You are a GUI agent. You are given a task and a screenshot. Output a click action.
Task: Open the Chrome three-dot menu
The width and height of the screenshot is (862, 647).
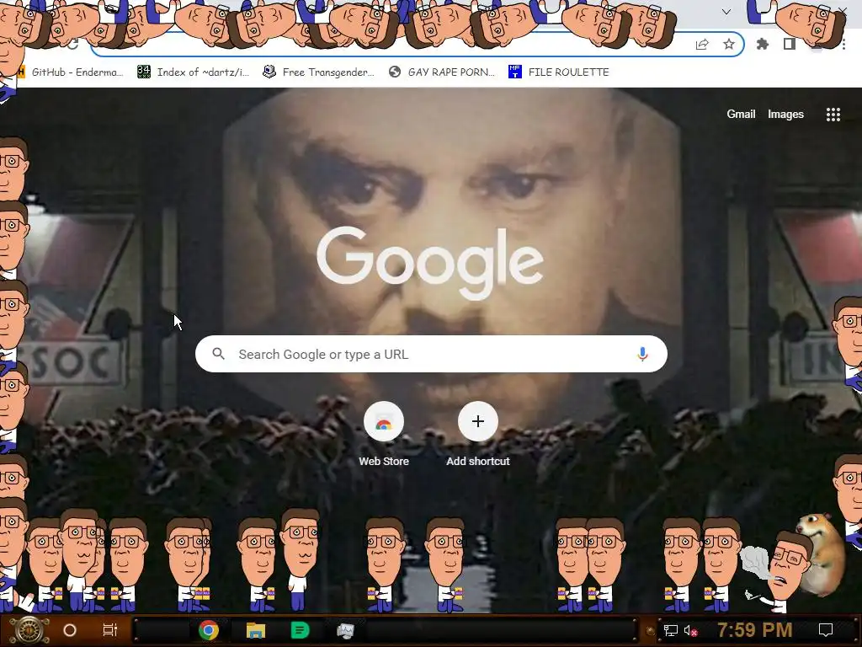(x=843, y=45)
